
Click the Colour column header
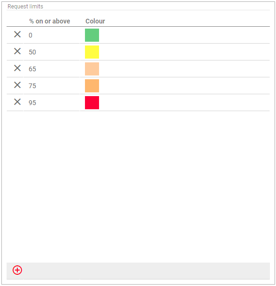95,21
